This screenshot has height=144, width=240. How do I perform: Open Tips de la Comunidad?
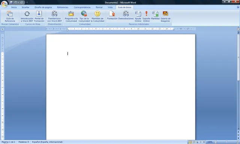[84, 16]
